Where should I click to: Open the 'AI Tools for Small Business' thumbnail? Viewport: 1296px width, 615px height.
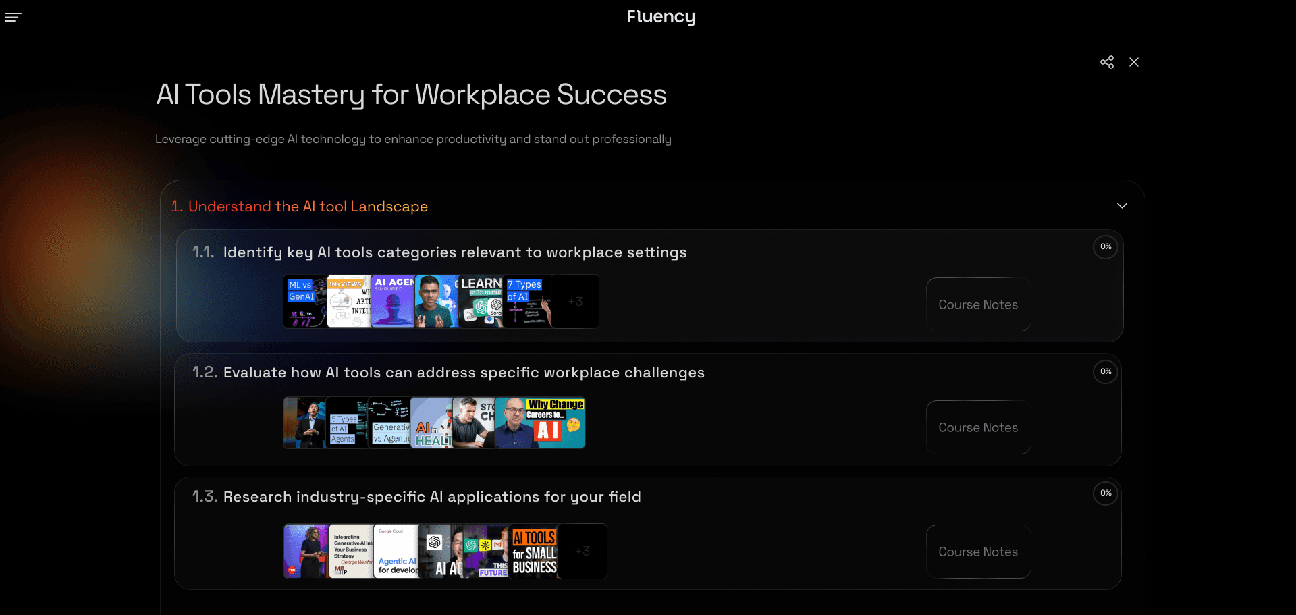coord(534,551)
